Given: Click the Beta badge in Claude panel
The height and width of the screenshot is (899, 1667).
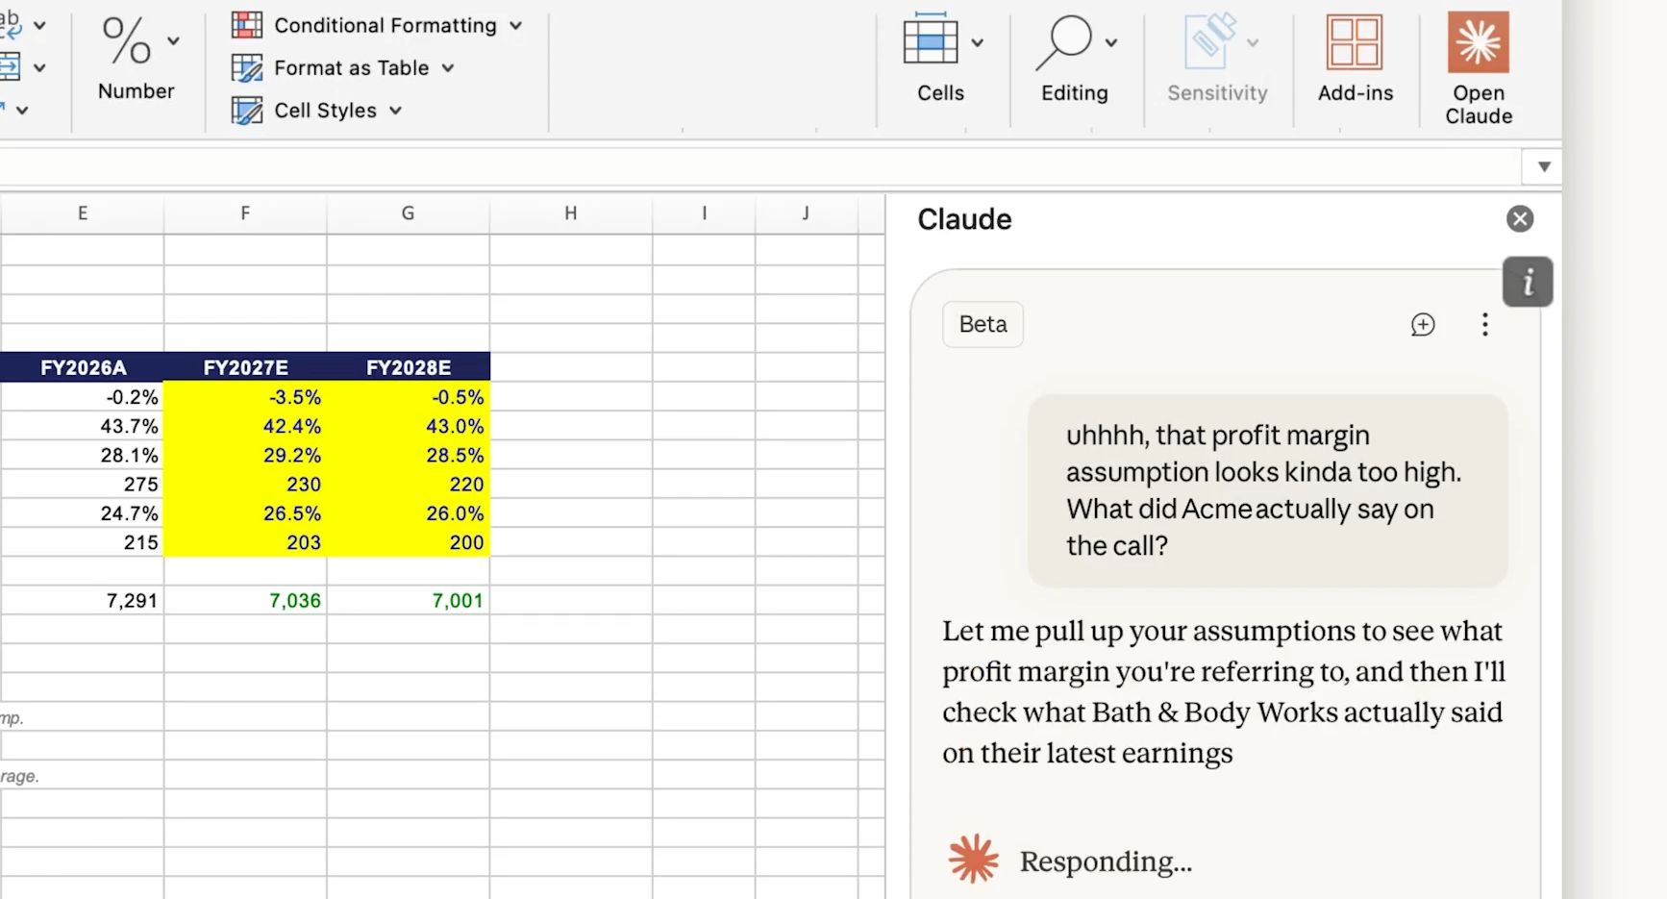Looking at the screenshot, I should click(983, 324).
